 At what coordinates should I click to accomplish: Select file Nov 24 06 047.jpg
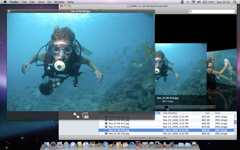coord(119,124)
